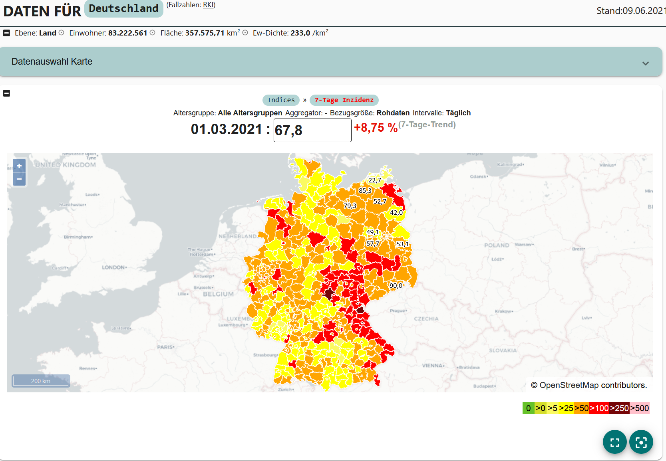Zoom out on the map
The image size is (666, 461).
click(x=19, y=179)
